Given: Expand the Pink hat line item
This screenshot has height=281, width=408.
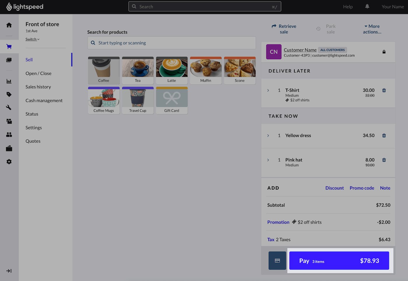Looking at the screenshot, I should [x=268, y=160].
